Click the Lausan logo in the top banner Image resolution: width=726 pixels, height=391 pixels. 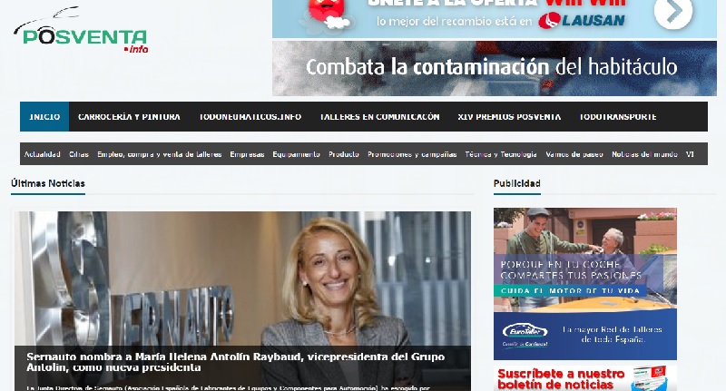click(x=582, y=21)
